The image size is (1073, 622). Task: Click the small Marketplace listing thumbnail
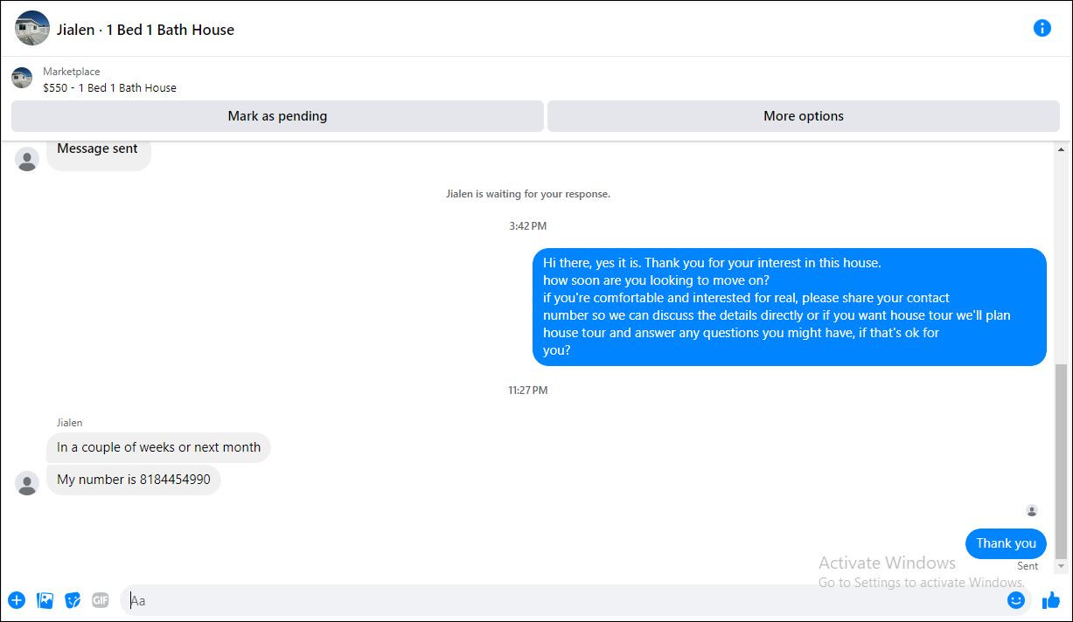click(22, 79)
